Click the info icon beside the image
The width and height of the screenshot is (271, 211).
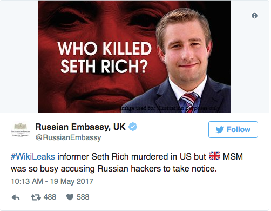[x=254, y=16]
